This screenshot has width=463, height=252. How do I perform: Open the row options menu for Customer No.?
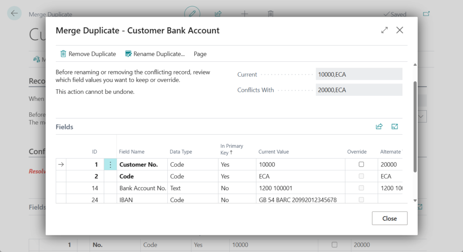click(110, 165)
